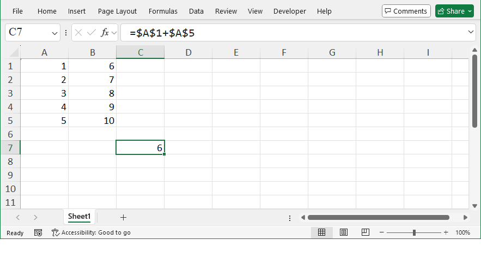Click the previous sheet navigation arrow
481x263 pixels.
18,218
